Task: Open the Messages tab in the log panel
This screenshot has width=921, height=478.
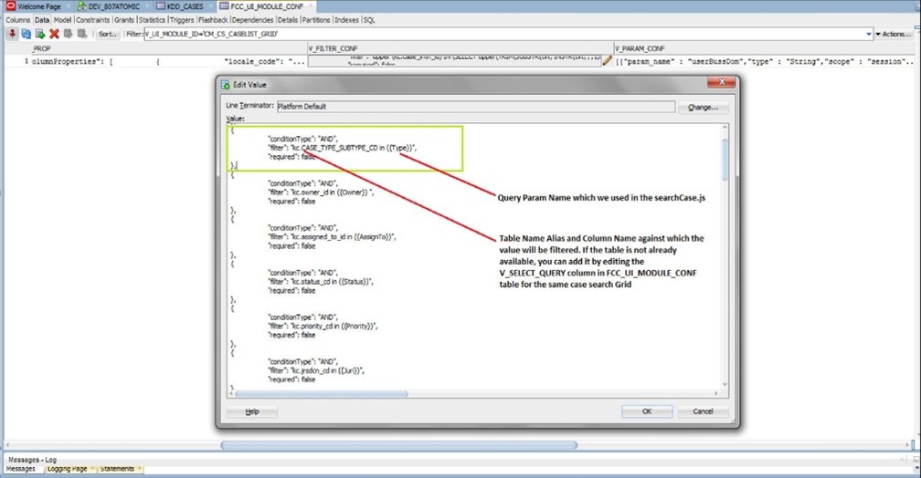Action: pyautogui.click(x=20, y=469)
